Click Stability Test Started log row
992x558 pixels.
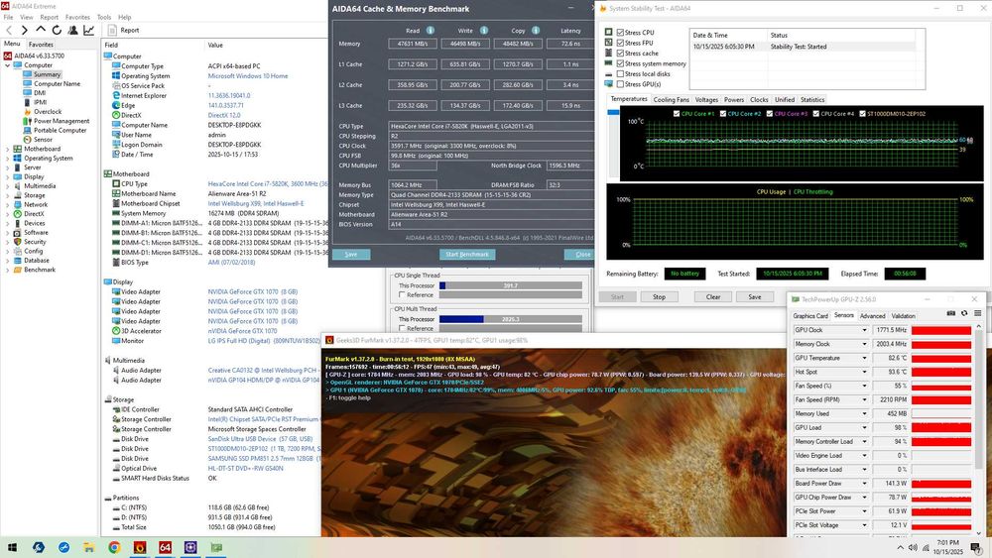click(803, 47)
